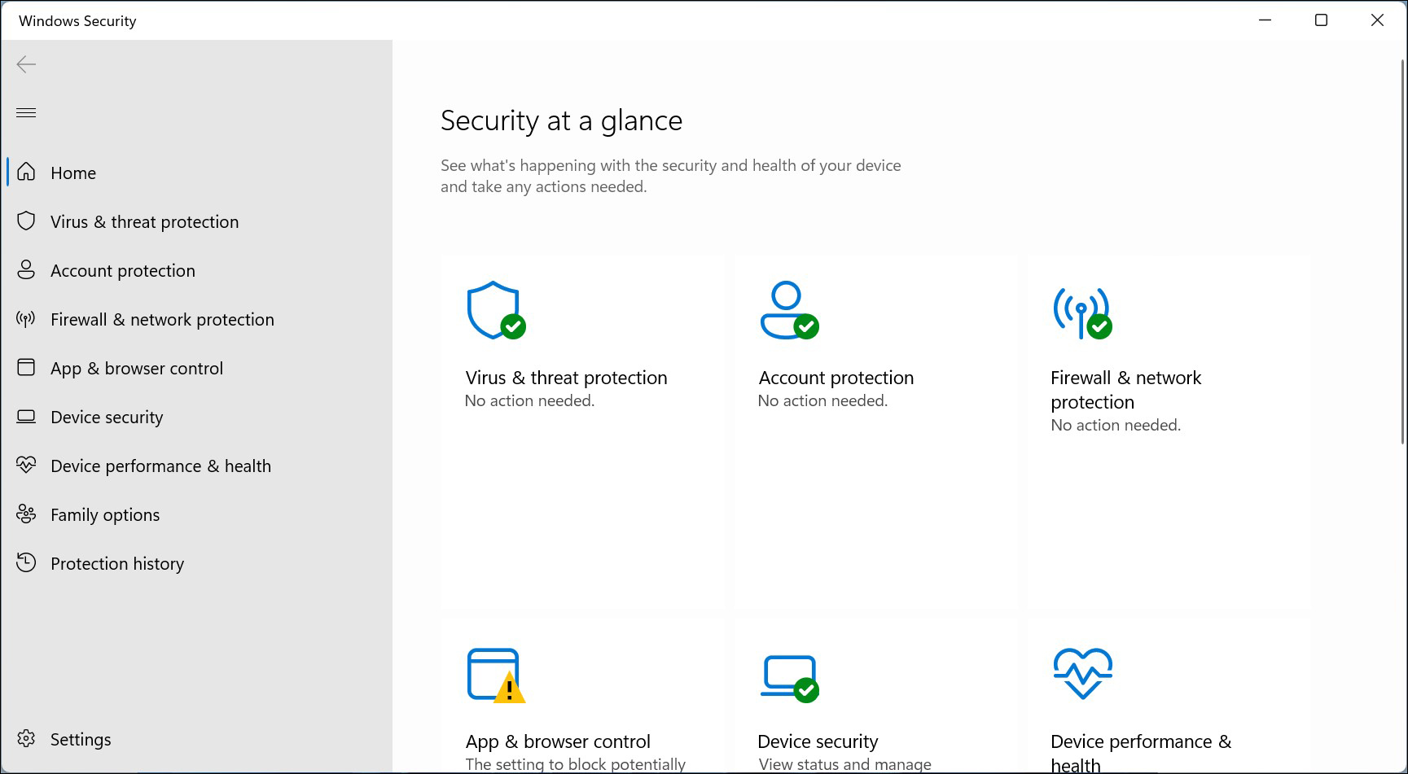1408x774 pixels.
Task: Navigate back using the arrow button
Action: 25,63
